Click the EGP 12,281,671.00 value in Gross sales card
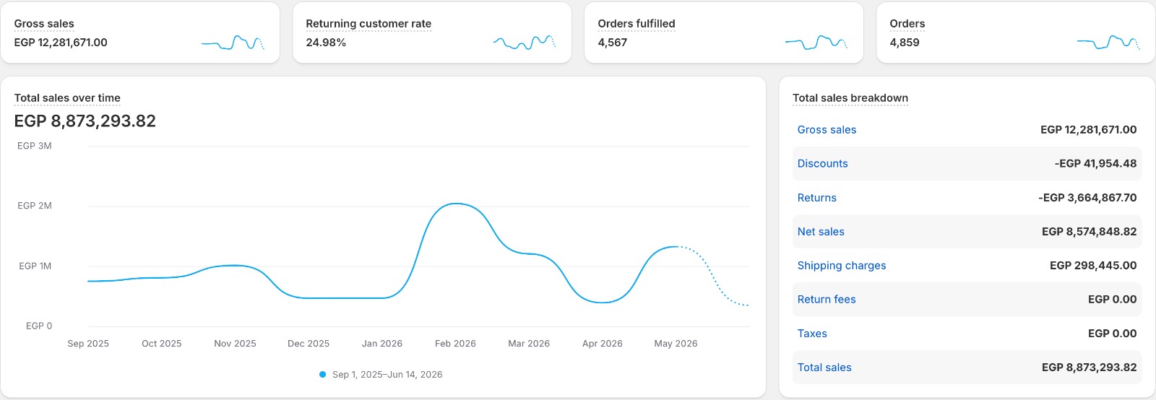 [x=61, y=43]
